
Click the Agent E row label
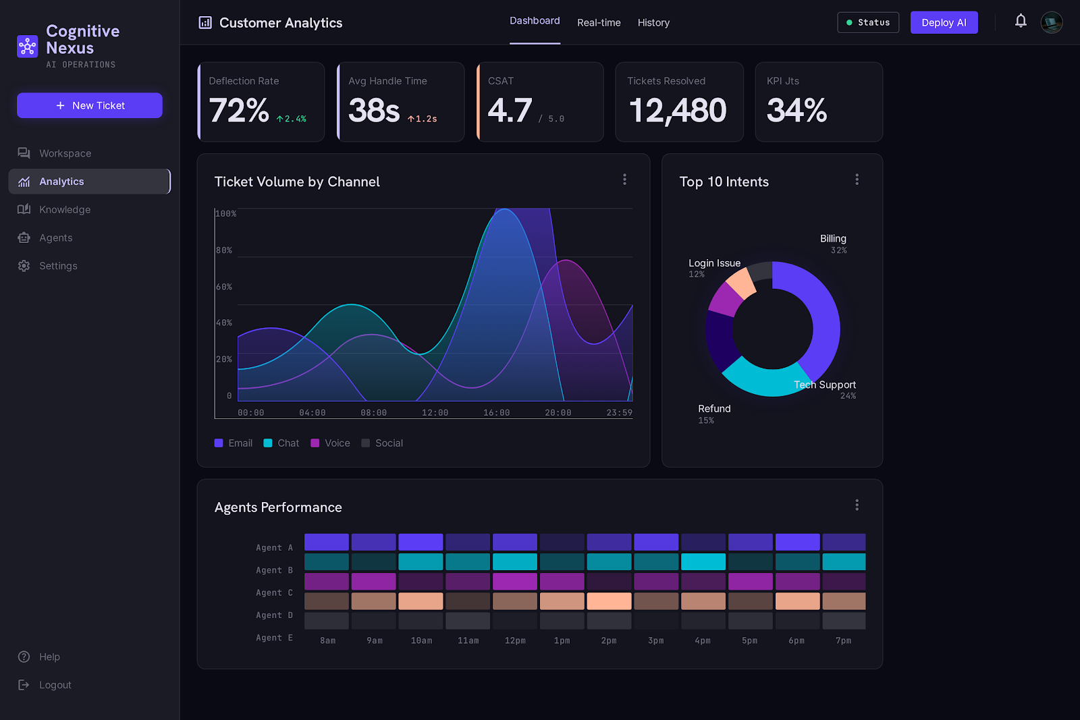tap(274, 638)
